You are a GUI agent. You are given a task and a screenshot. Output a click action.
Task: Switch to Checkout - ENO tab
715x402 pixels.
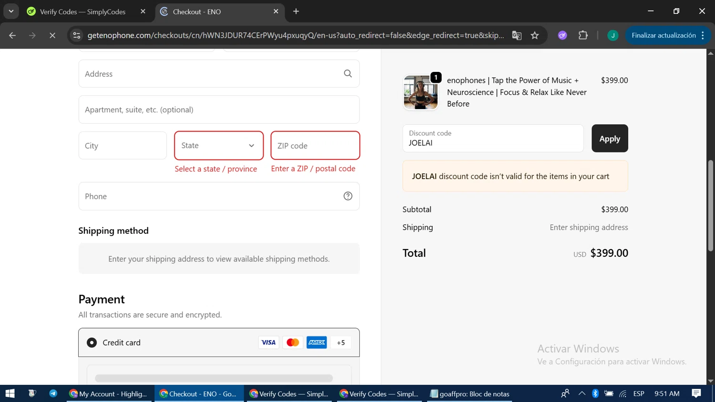[x=219, y=11]
